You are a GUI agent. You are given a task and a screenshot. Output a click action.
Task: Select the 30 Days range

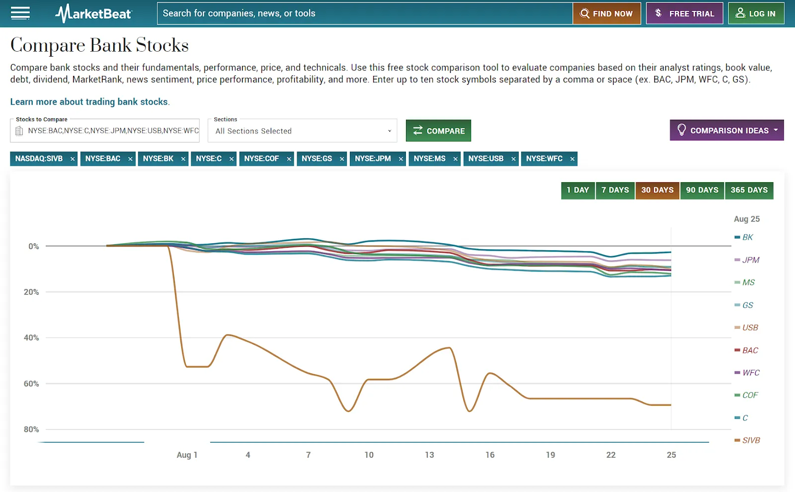point(657,190)
